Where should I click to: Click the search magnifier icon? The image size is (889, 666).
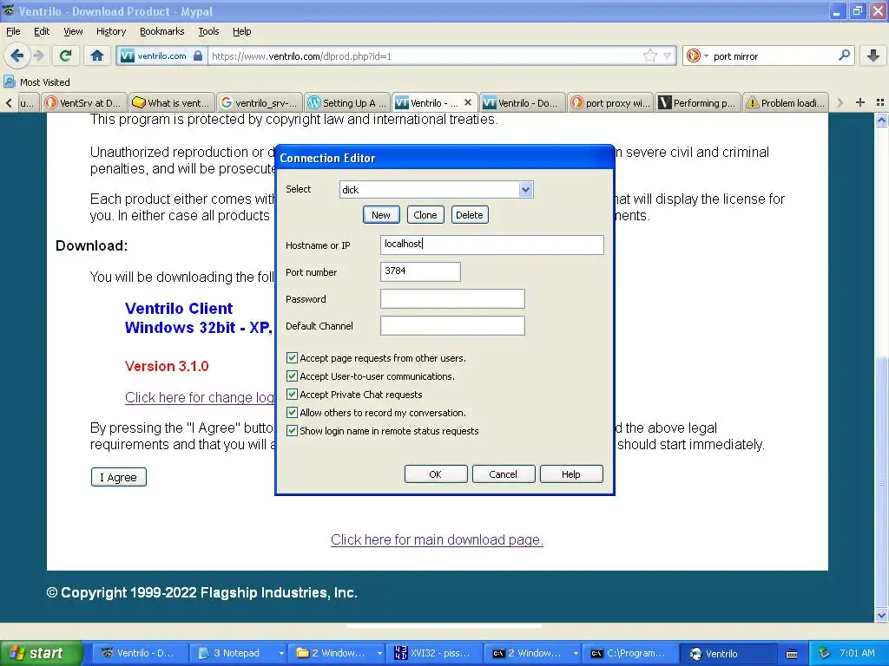pos(844,55)
